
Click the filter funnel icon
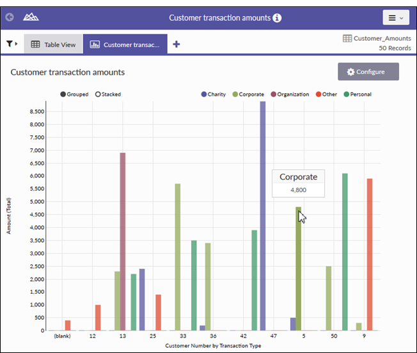click(x=10, y=44)
